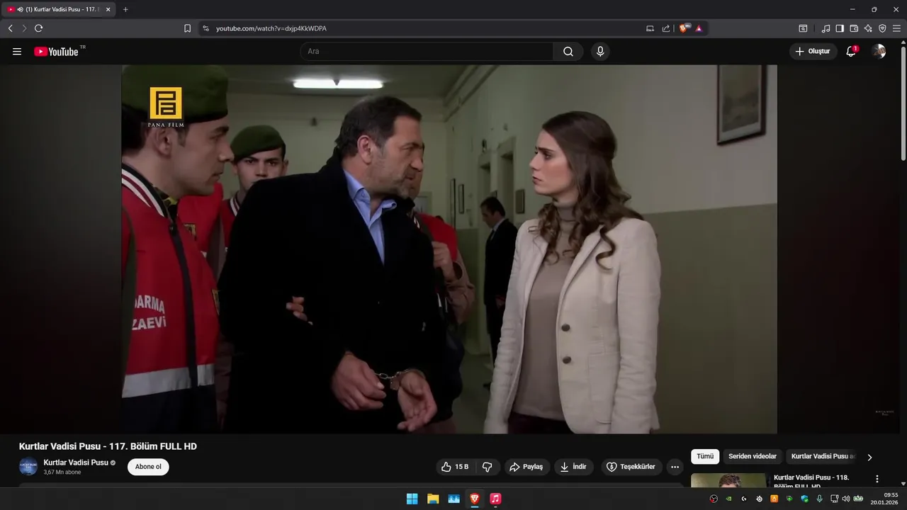
Task: Open Brave Rewards triangle icon
Action: pos(699,28)
